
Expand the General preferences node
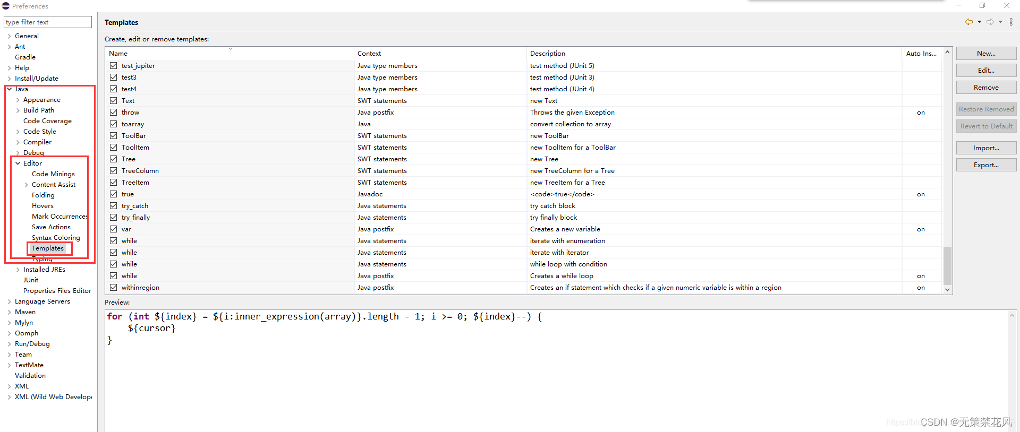tap(9, 36)
